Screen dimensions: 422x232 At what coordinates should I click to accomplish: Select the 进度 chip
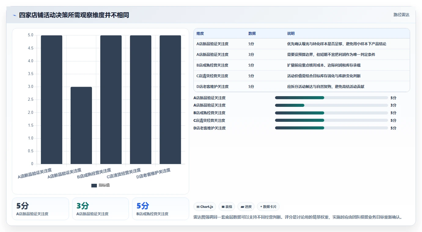246,207
